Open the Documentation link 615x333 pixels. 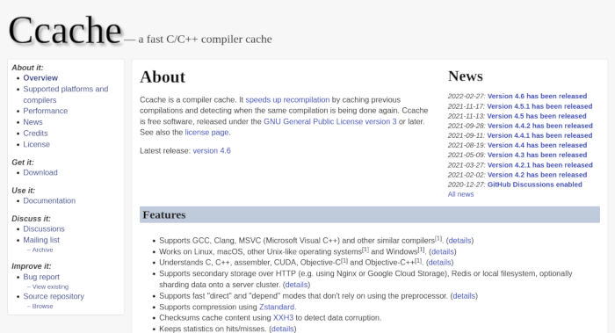coord(49,201)
